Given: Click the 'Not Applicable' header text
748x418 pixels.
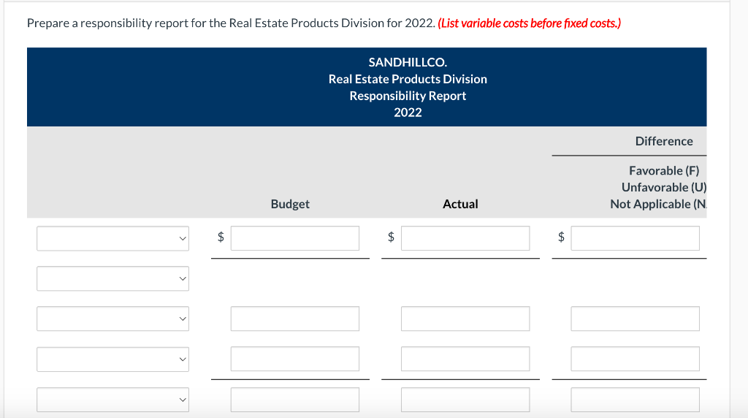Looking at the screenshot, I should click(x=658, y=204).
